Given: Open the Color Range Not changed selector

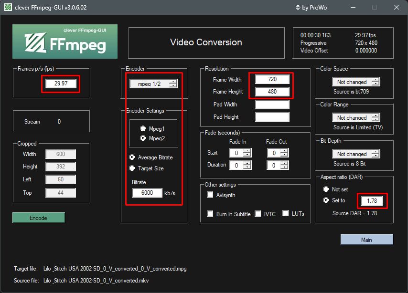Looking at the screenshot, I should point(356,118).
